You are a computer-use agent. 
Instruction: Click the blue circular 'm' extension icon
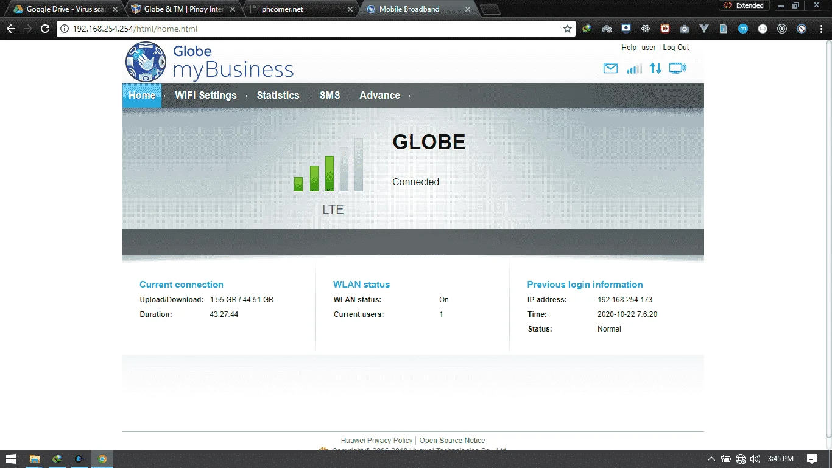point(743,29)
